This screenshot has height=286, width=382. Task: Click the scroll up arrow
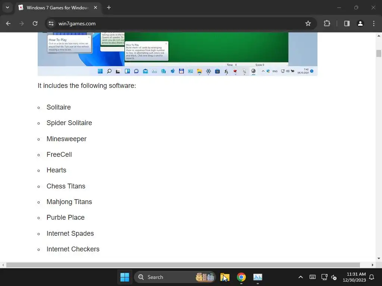point(379,36)
